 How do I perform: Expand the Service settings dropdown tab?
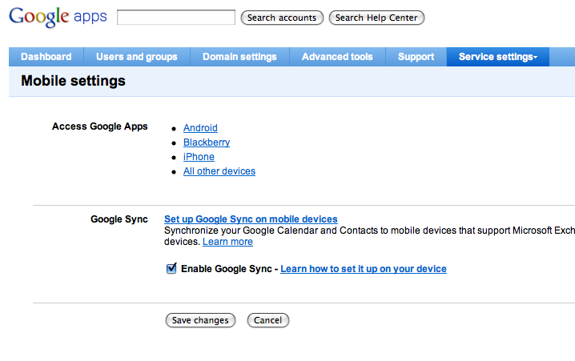[x=497, y=57]
